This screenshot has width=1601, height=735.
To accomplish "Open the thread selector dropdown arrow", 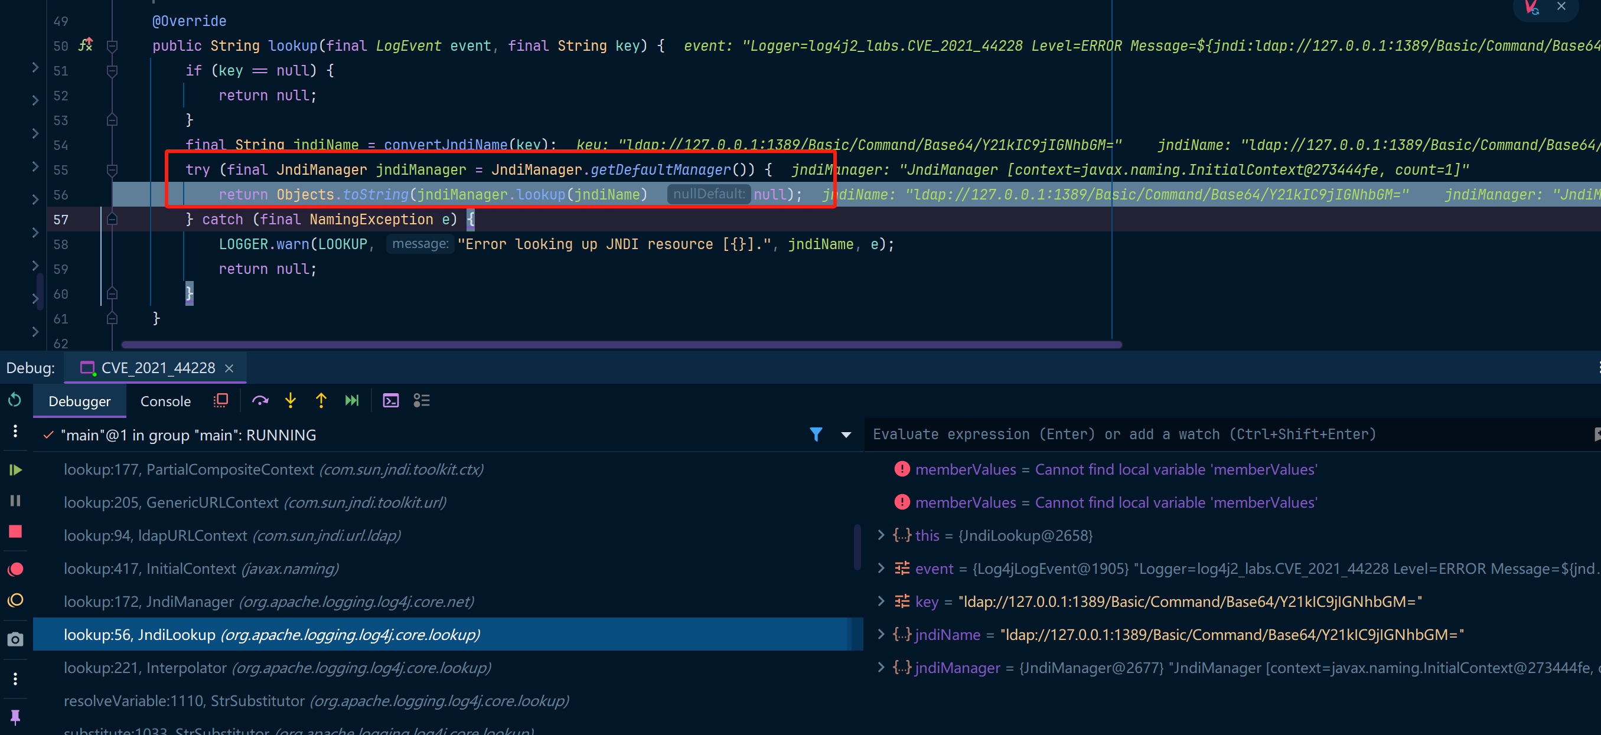I will click(846, 435).
